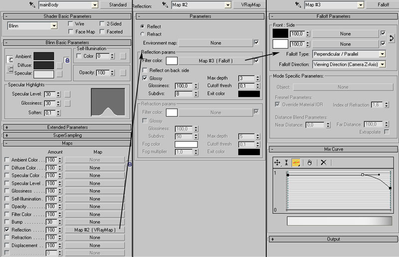Viewport: 399px width, 257px height.
Task: Select Refract radio button
Action: (x=143, y=34)
